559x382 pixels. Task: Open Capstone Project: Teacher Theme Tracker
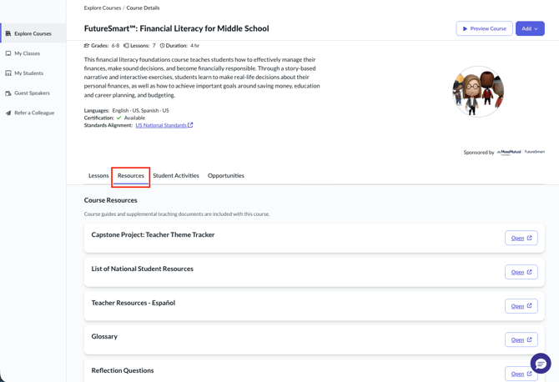[521, 238]
